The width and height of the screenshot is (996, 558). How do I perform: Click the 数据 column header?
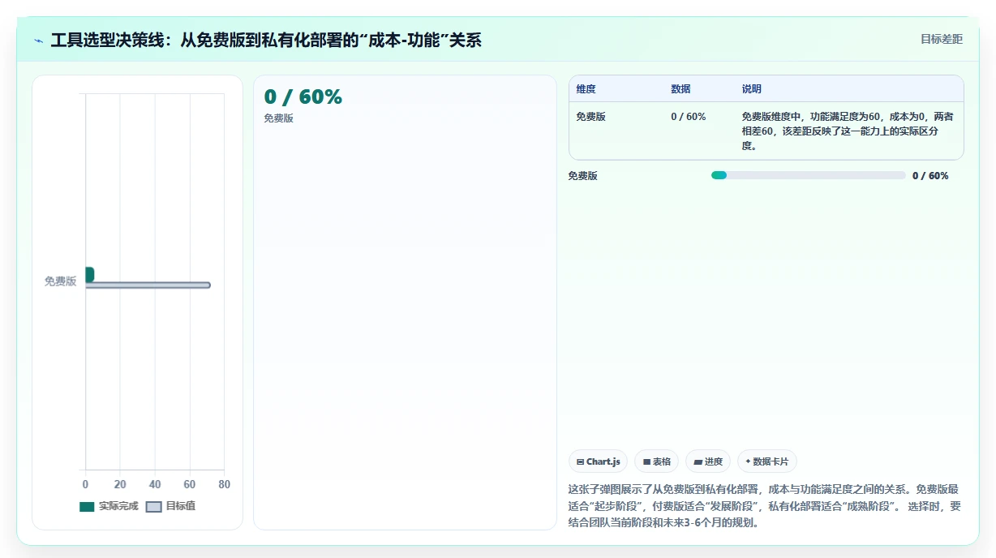click(x=680, y=89)
